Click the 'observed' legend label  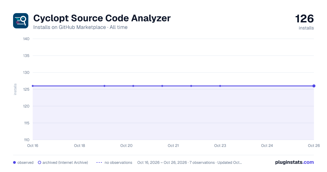tap(25, 162)
